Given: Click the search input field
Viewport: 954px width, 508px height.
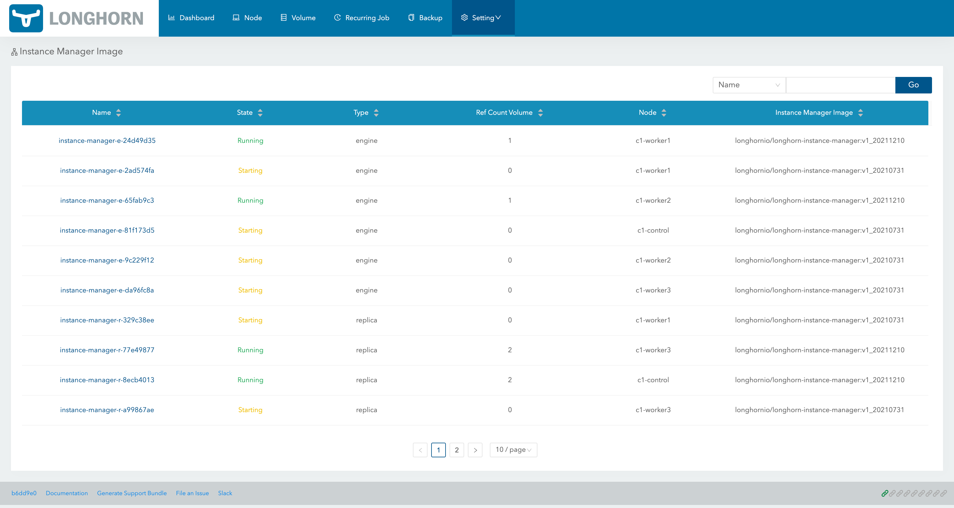Looking at the screenshot, I should point(840,85).
